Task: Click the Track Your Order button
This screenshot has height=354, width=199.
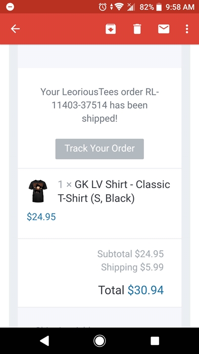Action: (x=99, y=149)
